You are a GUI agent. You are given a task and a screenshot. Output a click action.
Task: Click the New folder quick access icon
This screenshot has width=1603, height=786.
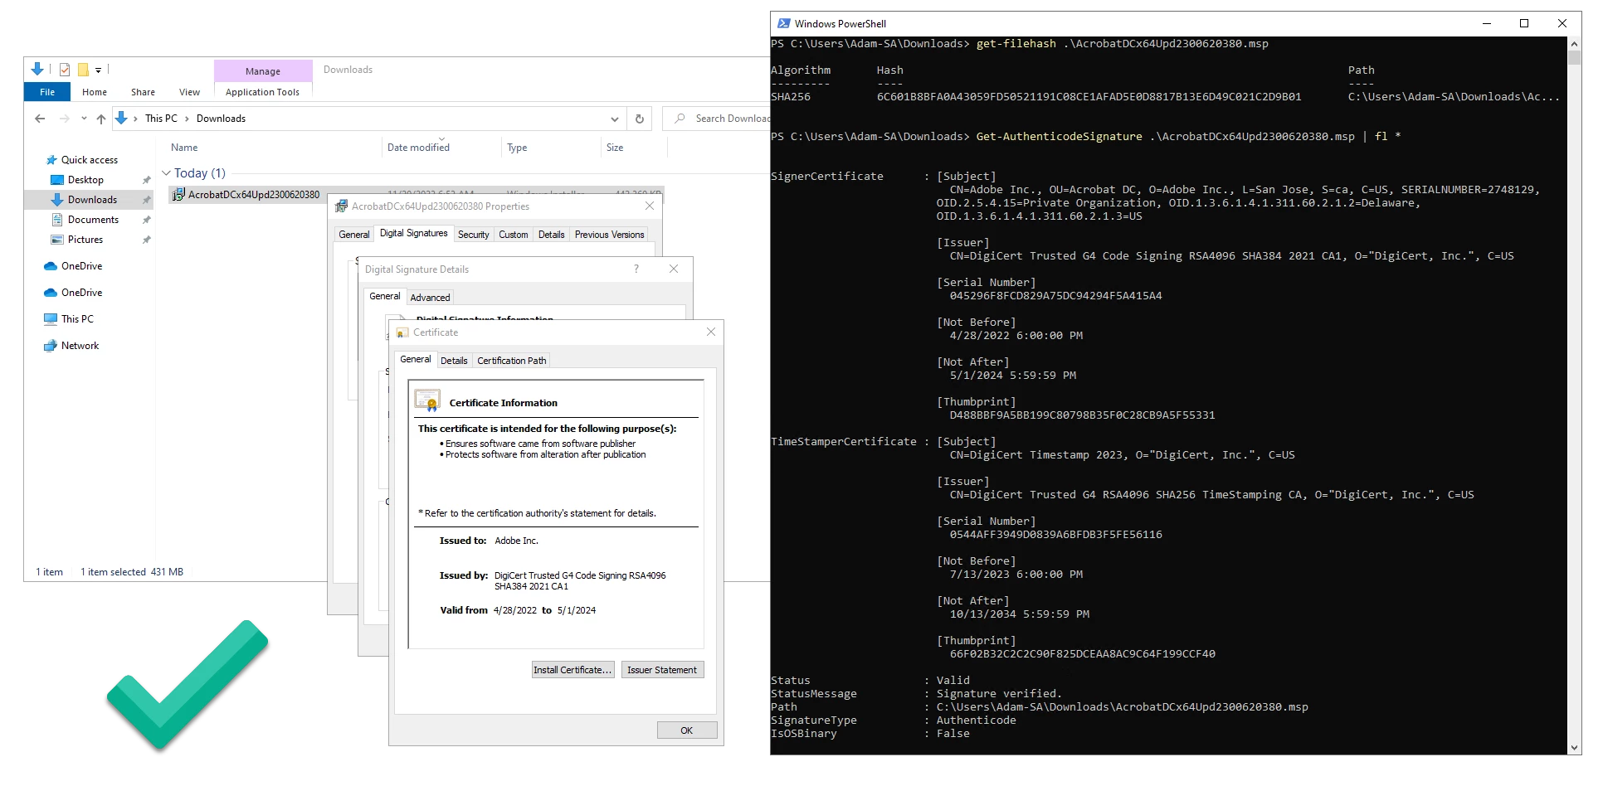(x=83, y=70)
